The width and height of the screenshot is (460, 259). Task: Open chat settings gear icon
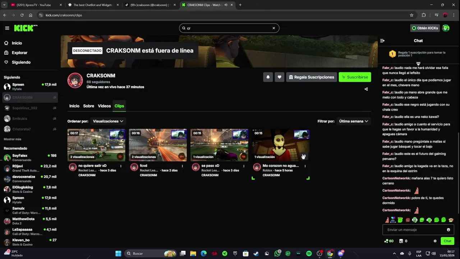[435, 241]
